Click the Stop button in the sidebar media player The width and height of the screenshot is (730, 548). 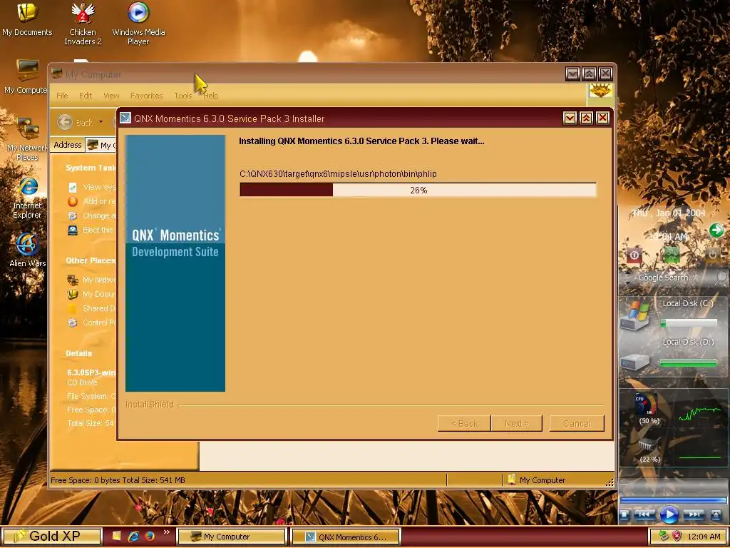click(624, 515)
